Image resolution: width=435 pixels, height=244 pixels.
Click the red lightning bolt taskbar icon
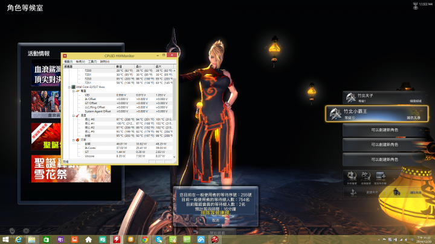coord(117,240)
